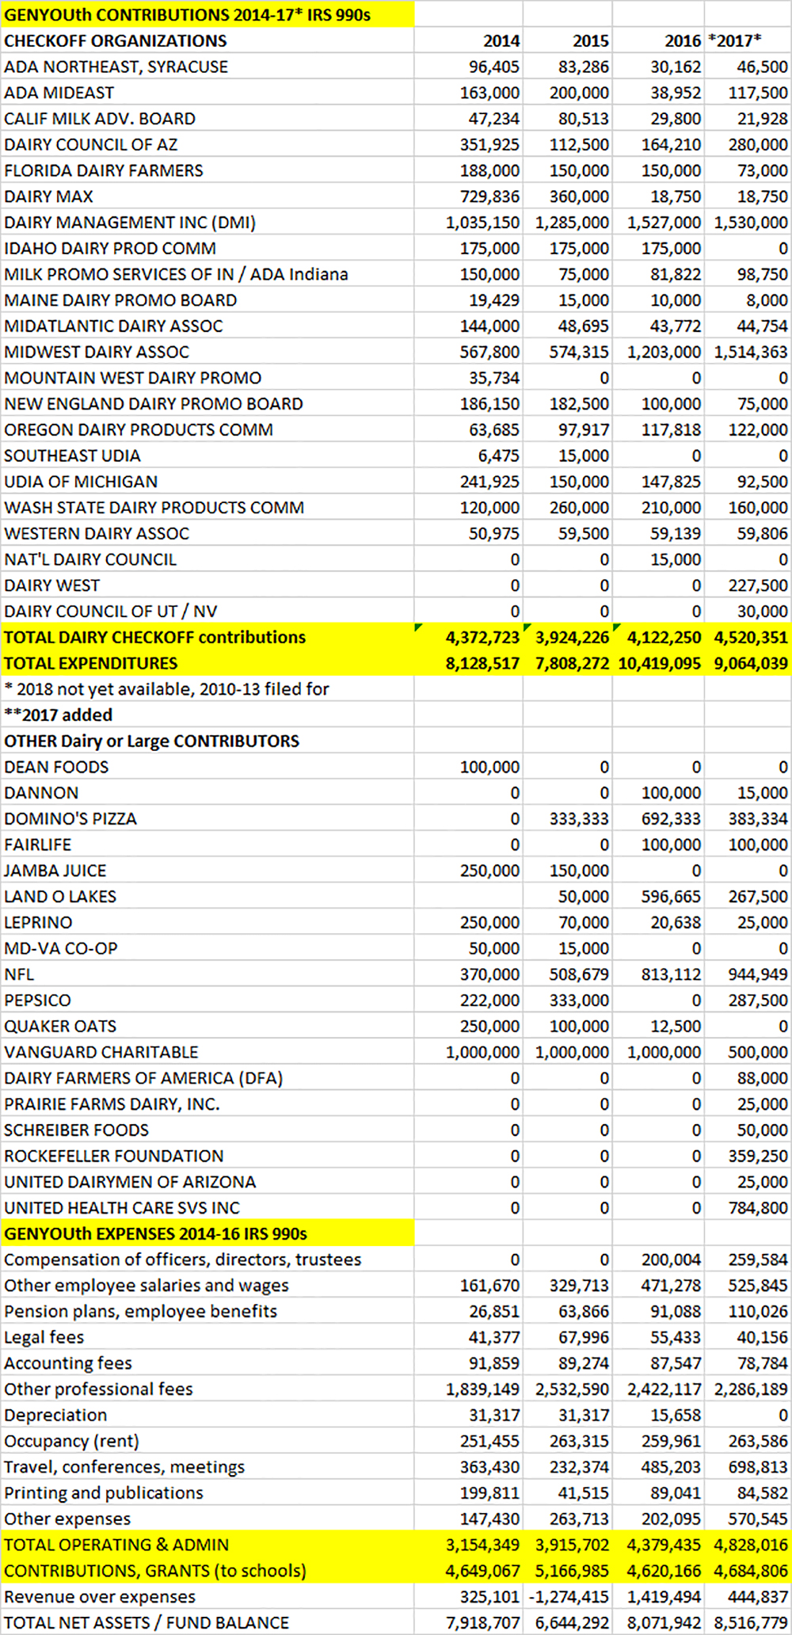Select TOTAL EXPENDITURES 2016 value 10,419,095
This screenshot has width=792, height=1635.
[x=659, y=664]
